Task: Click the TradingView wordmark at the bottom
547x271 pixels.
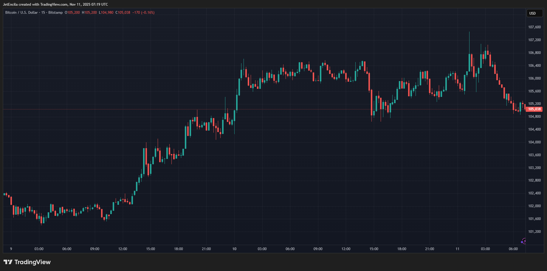Action: pyautogui.click(x=32, y=262)
